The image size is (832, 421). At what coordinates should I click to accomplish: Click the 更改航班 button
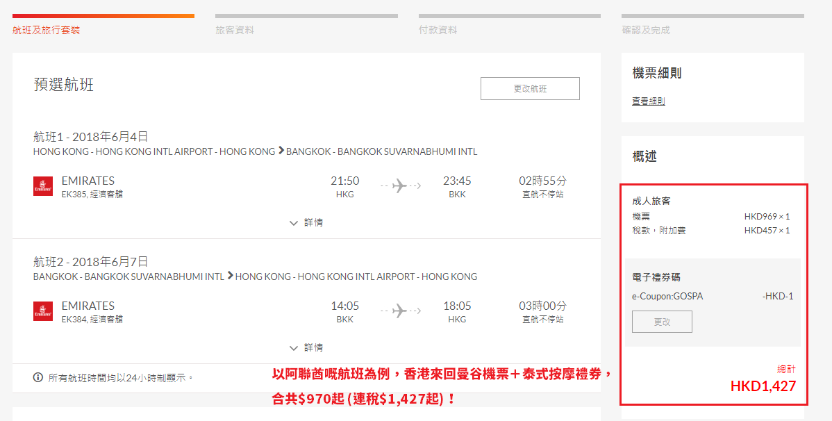point(530,89)
